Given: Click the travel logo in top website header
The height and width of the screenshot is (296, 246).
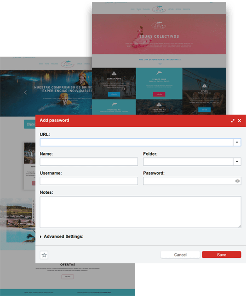Looking at the screenshot, I should pos(159,9).
